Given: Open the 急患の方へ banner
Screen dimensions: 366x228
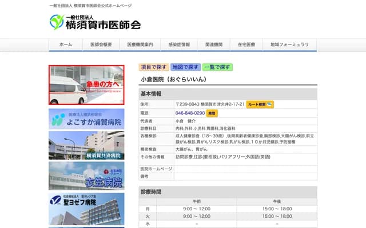Looking at the screenshot, I should (x=86, y=85).
